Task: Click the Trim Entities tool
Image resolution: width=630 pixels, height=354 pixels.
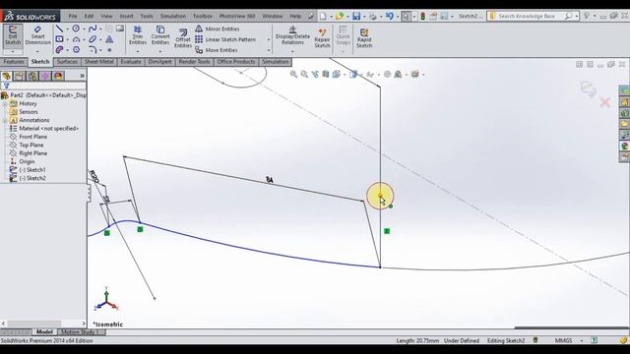Action: [x=138, y=35]
